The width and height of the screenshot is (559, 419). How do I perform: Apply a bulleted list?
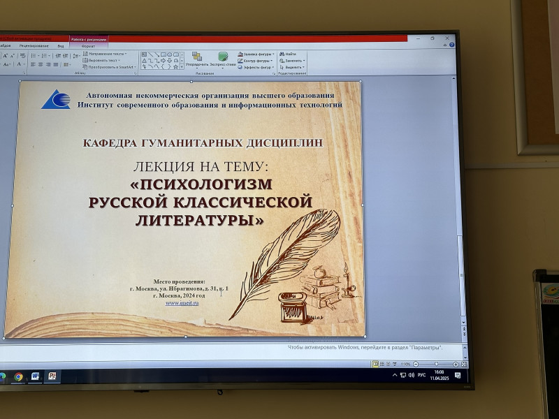click(x=34, y=56)
